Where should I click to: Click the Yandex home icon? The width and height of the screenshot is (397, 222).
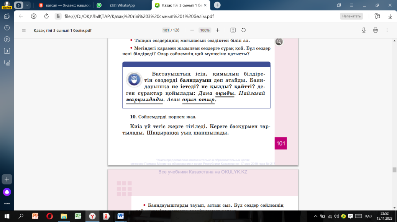(x=33, y=16)
